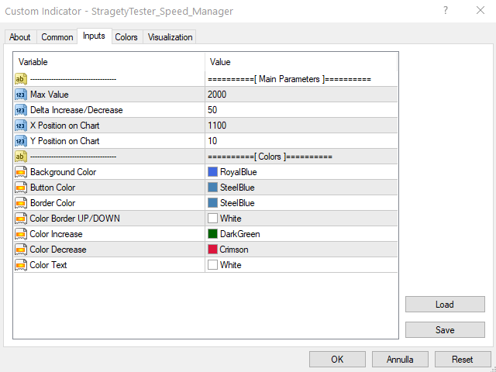Click the question mark help button
The width and height of the screenshot is (496, 372).
445,12
